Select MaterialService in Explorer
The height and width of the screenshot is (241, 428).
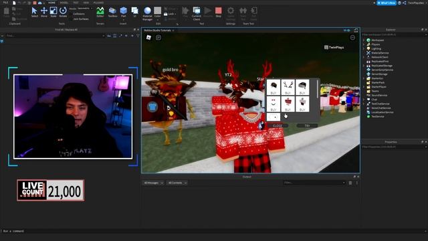point(380,53)
